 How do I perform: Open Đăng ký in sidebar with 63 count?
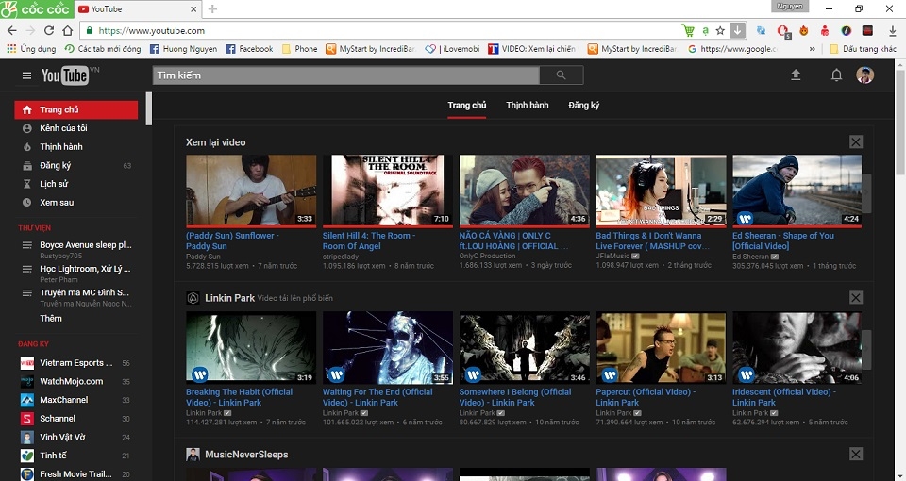tap(75, 165)
